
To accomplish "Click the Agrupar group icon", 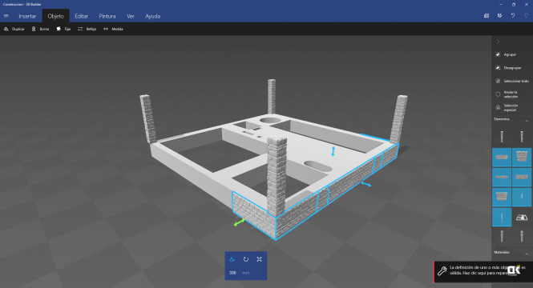I will tap(498, 54).
